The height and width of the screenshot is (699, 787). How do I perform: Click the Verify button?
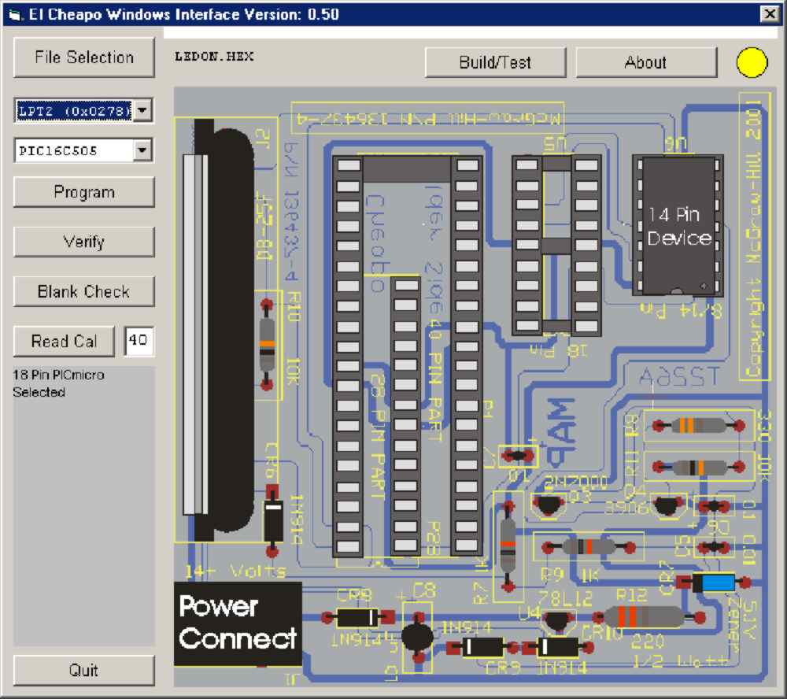click(84, 242)
